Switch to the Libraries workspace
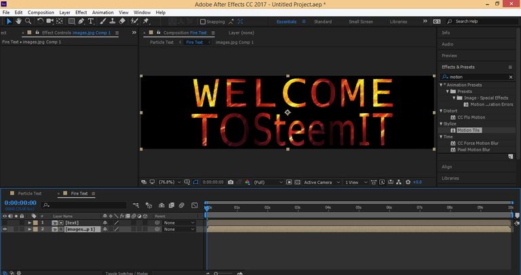This screenshot has height=275, width=521. point(398,22)
